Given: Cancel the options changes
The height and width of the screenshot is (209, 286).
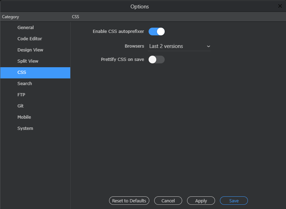Looking at the screenshot, I should point(168,201).
